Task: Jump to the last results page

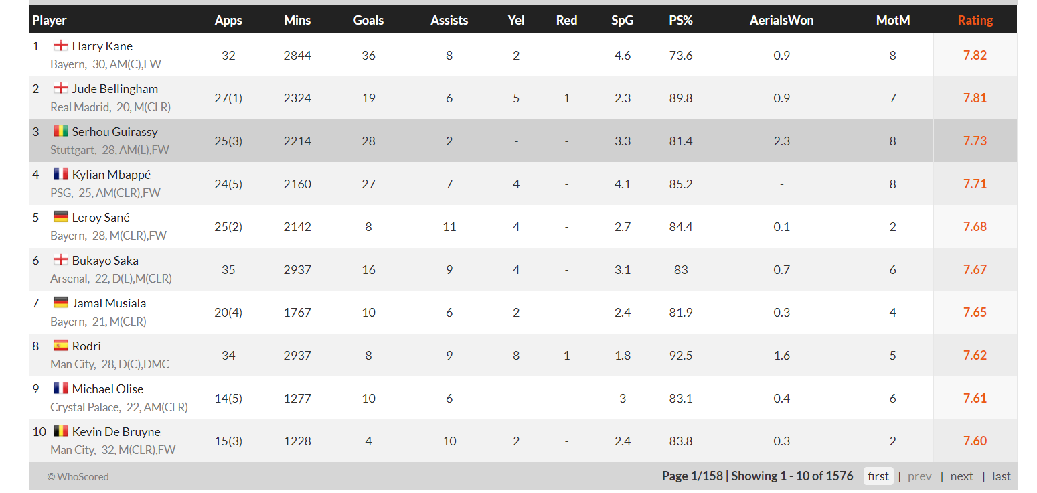Action: click(x=1002, y=476)
